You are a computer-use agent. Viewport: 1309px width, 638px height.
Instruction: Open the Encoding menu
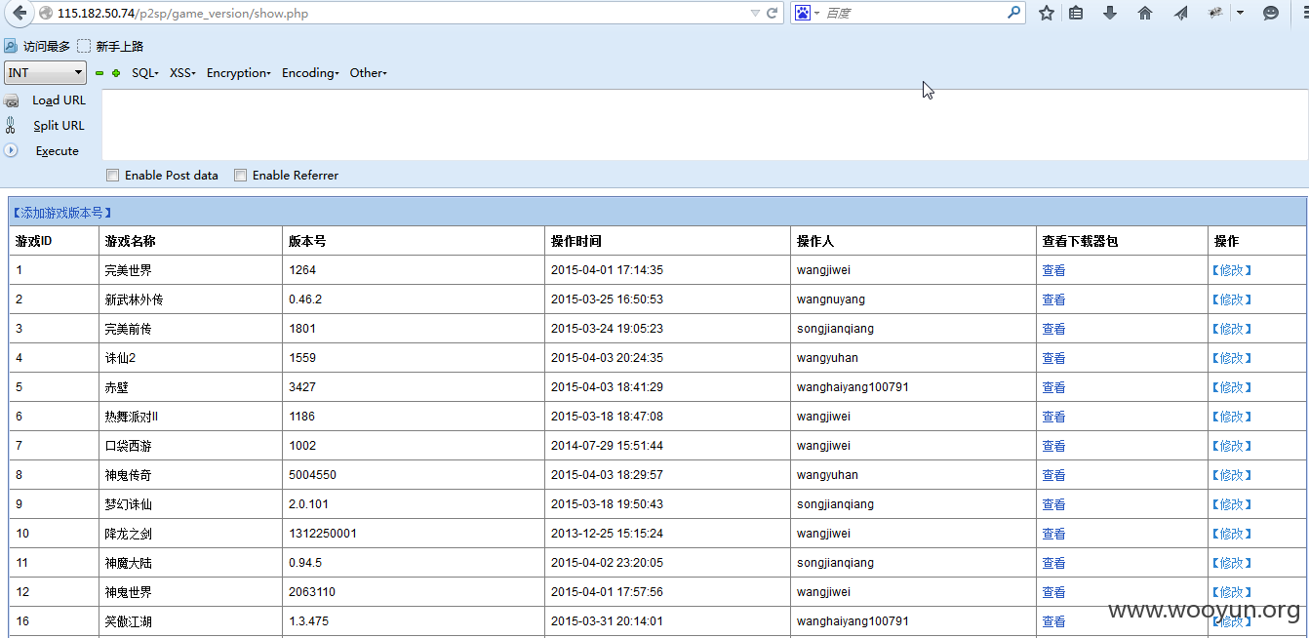(310, 73)
